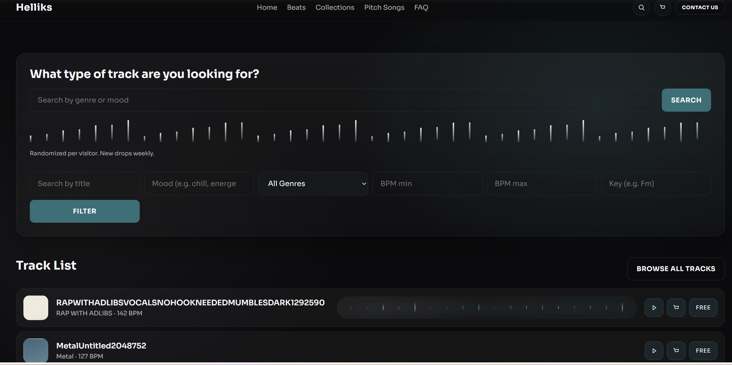Image resolution: width=732 pixels, height=365 pixels.
Task: Add MetalUntitled2048752 track to cart
Action: click(676, 351)
